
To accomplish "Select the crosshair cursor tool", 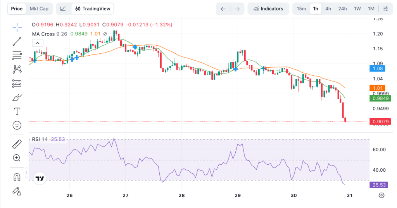I will (17, 27).
